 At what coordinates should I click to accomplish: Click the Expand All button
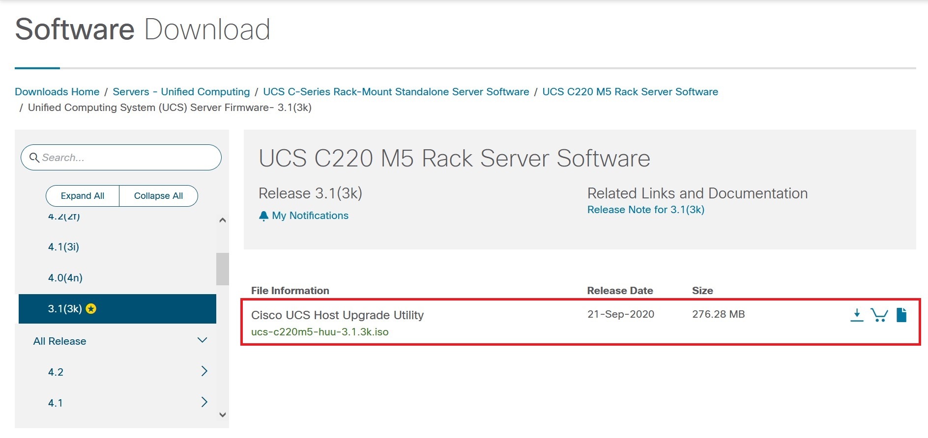point(83,196)
